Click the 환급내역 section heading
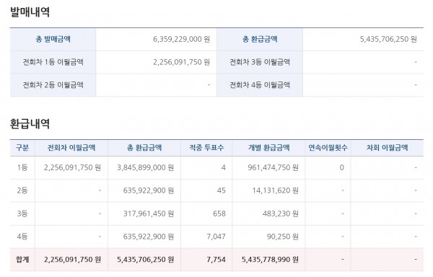433x277 pixels. coord(30,123)
